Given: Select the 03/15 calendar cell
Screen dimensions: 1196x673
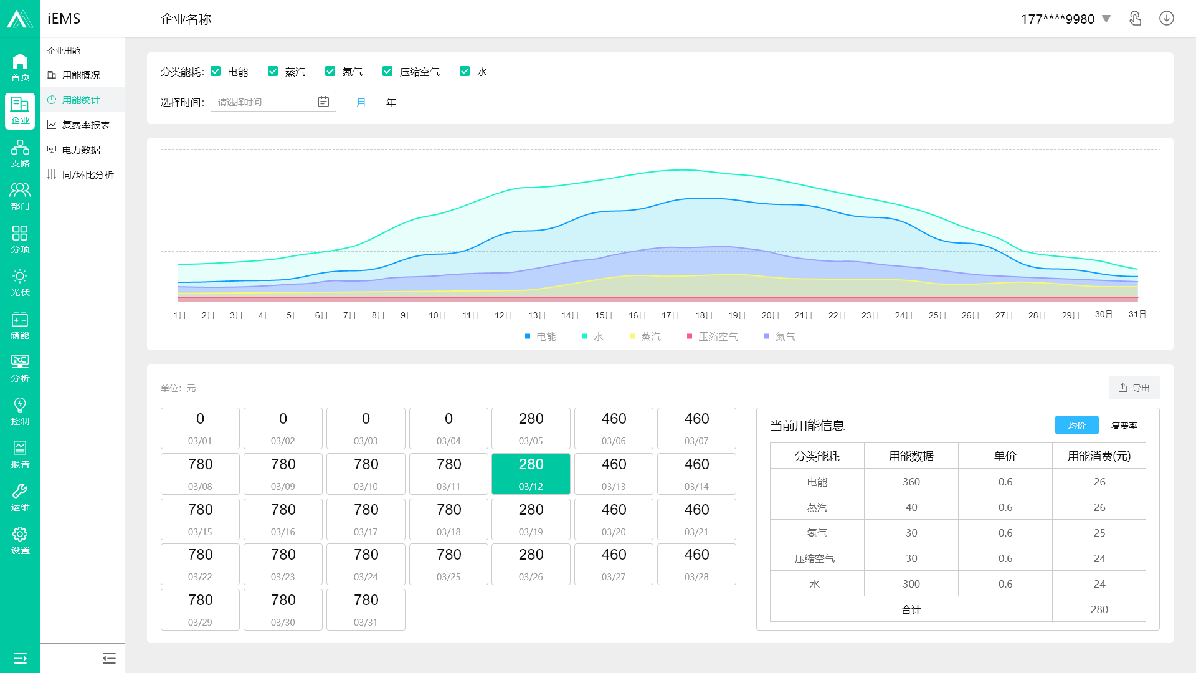Looking at the screenshot, I should [x=200, y=519].
